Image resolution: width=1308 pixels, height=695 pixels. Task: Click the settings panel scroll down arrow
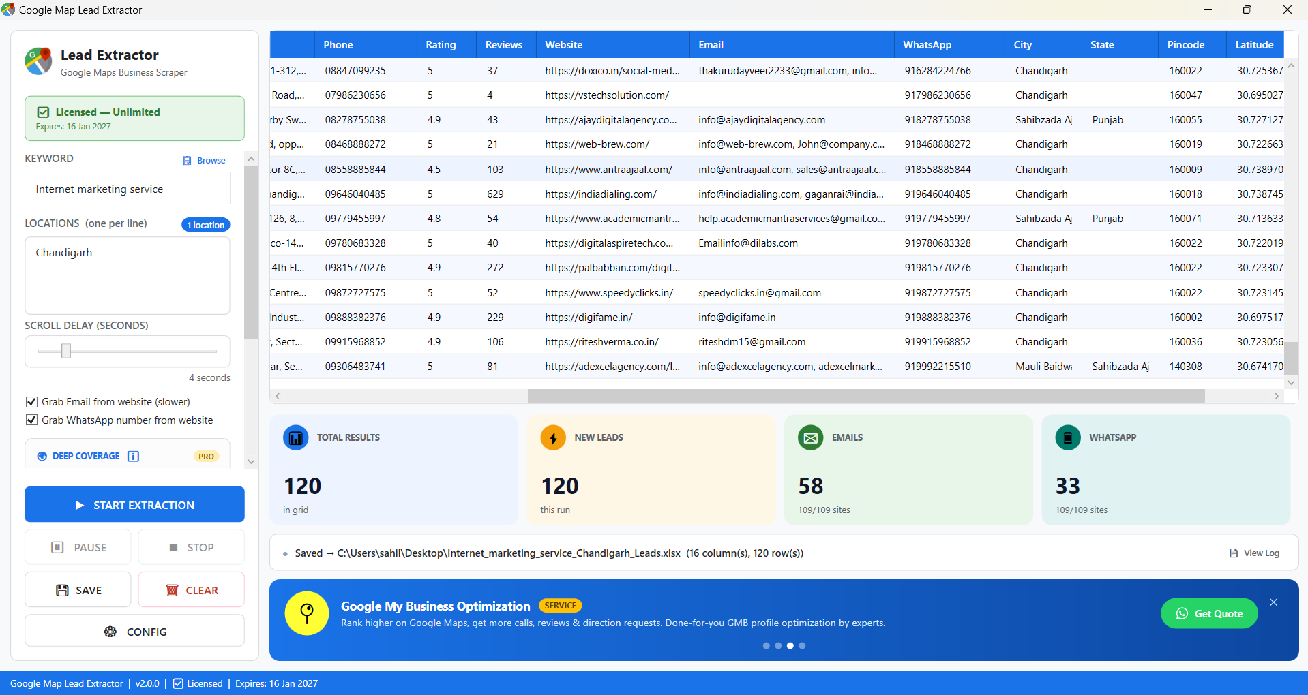(251, 462)
